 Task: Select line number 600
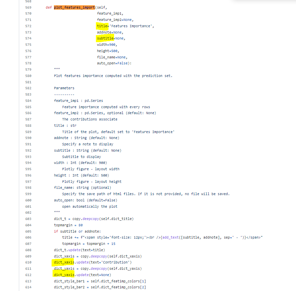28,200
